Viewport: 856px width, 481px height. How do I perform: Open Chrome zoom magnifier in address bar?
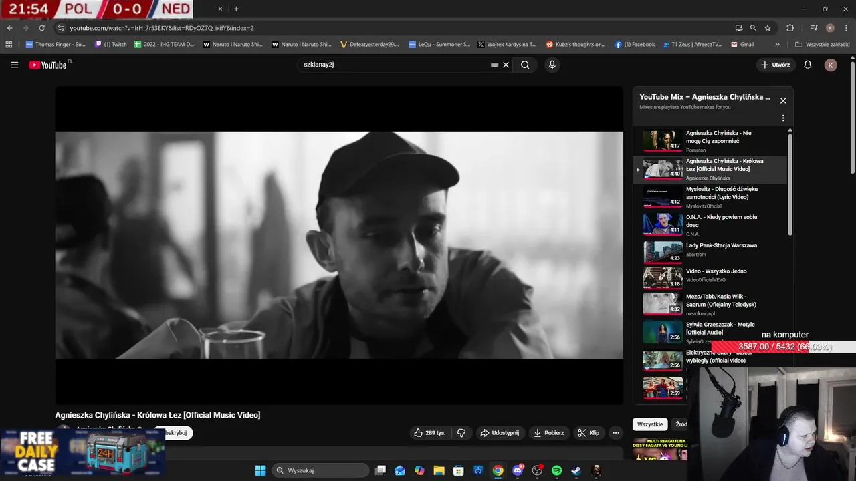pyautogui.click(x=753, y=28)
